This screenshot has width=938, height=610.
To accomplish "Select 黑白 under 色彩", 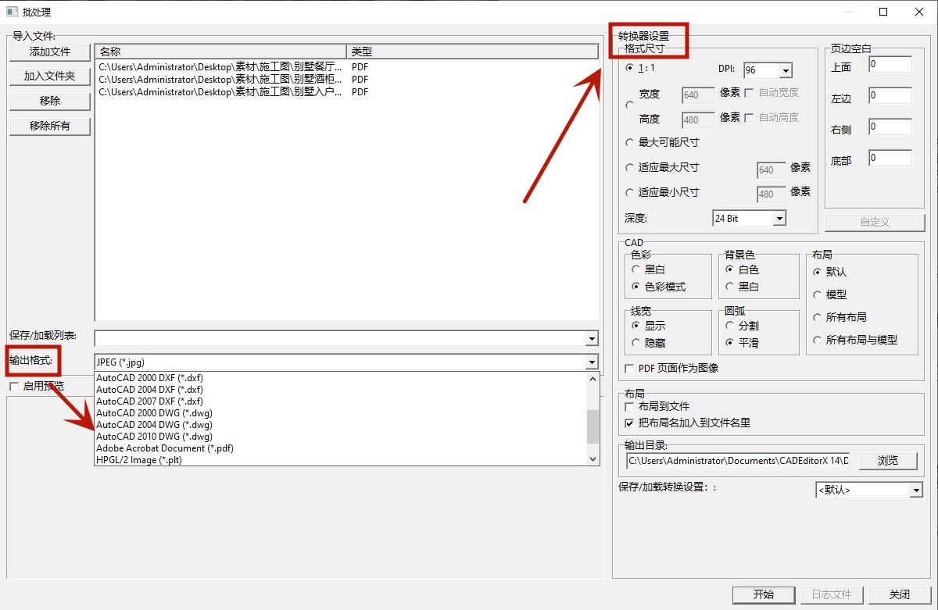I will pos(636,269).
